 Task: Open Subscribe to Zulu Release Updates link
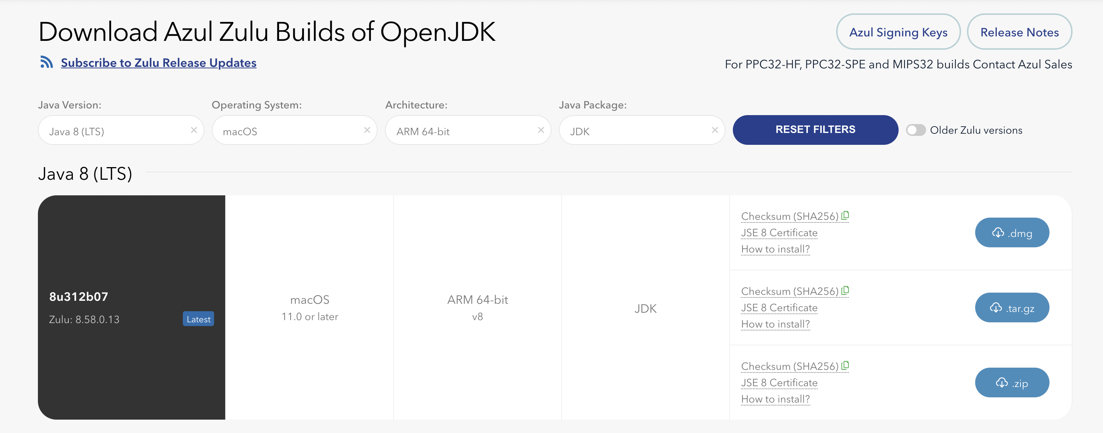pos(158,62)
